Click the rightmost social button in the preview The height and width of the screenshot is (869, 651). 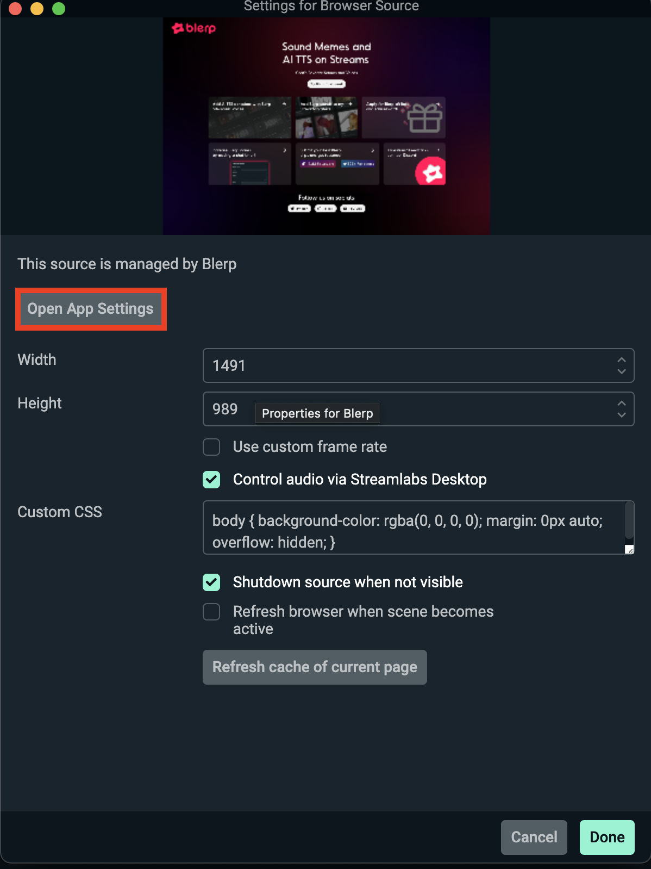coord(352,208)
